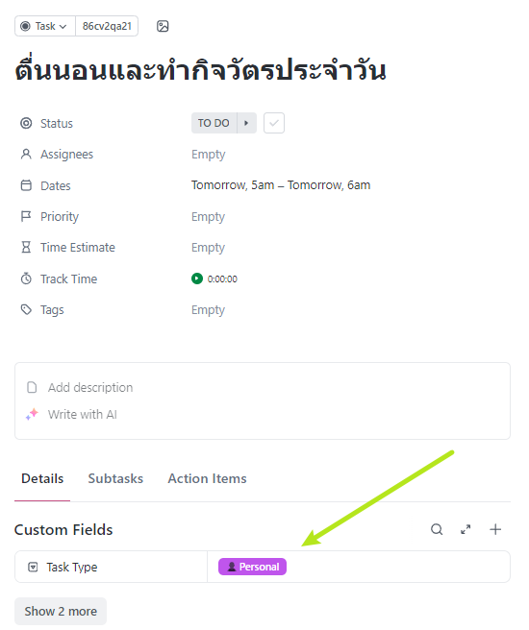Click the add cover image icon
The image size is (529, 630).
tap(163, 27)
